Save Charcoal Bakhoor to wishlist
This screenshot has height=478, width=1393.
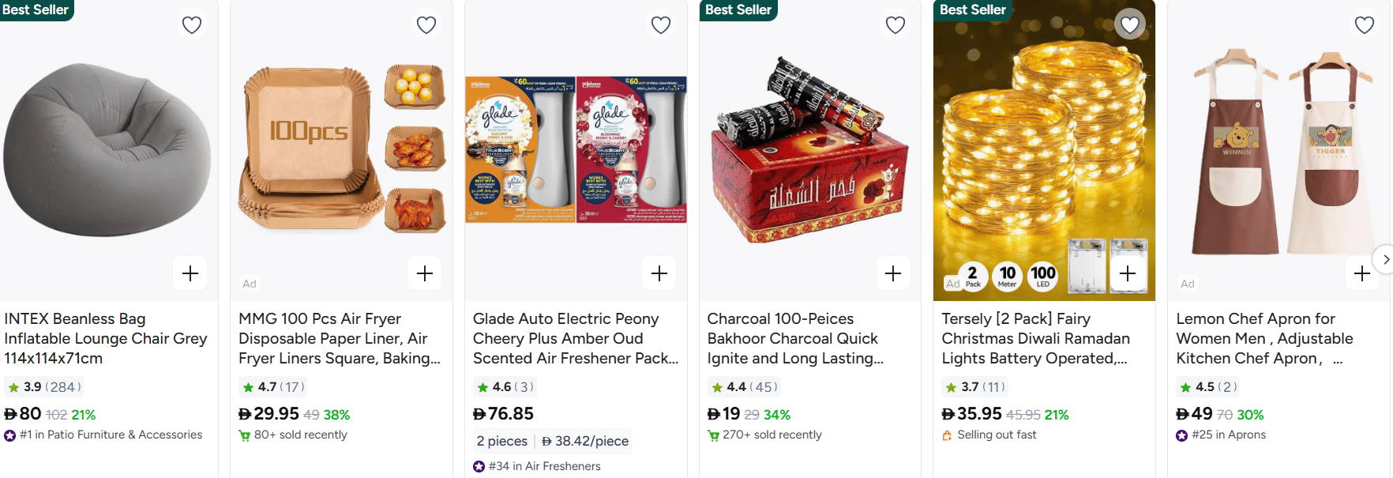(895, 25)
